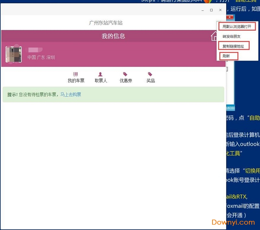Click the 奖品 tag icon
This screenshot has height=230, width=260.
(150, 74)
